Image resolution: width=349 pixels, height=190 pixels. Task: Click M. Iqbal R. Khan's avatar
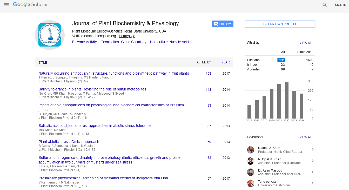(251, 161)
